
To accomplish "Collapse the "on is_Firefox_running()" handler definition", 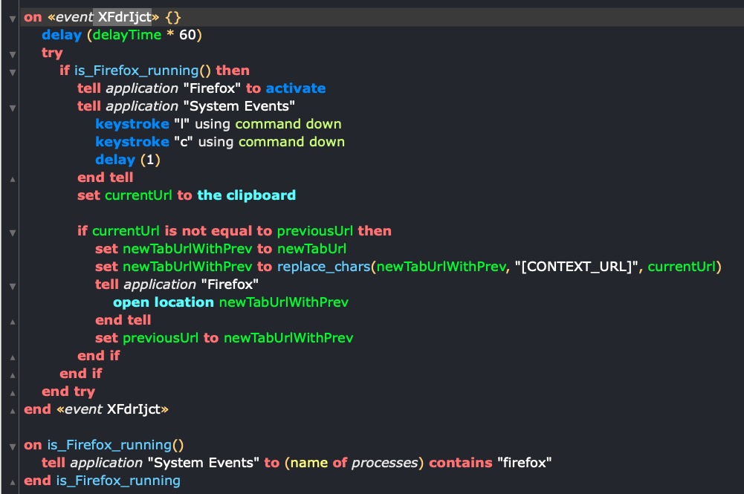I will [x=13, y=445].
